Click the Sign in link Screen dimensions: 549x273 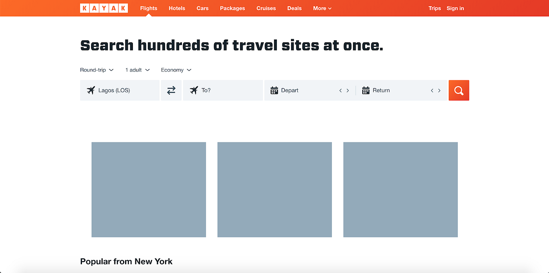455,8
